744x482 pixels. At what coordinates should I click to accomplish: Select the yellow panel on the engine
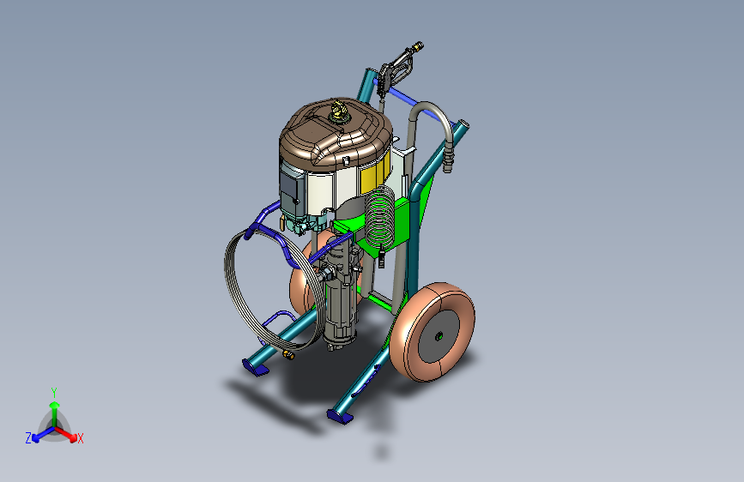[375, 173]
